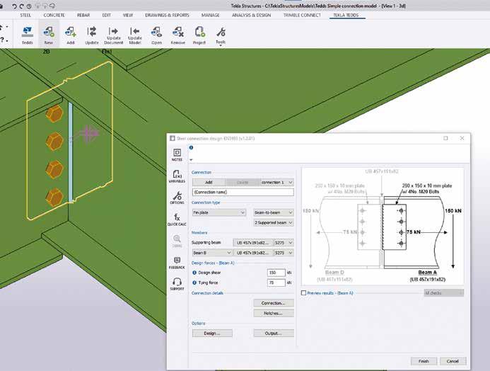Select the TEKLA TEDDS tab
490x371 pixels.
(x=346, y=15)
